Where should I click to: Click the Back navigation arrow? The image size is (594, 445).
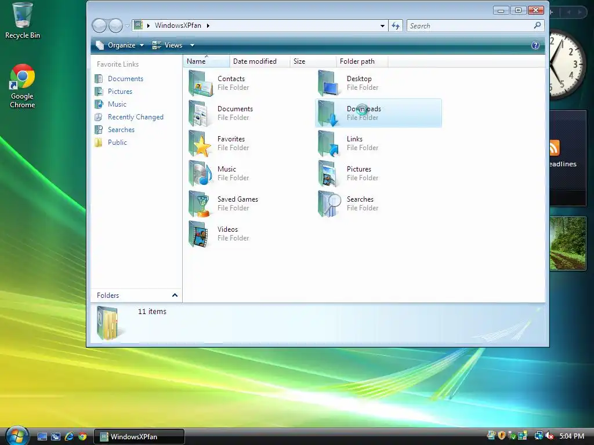click(99, 25)
